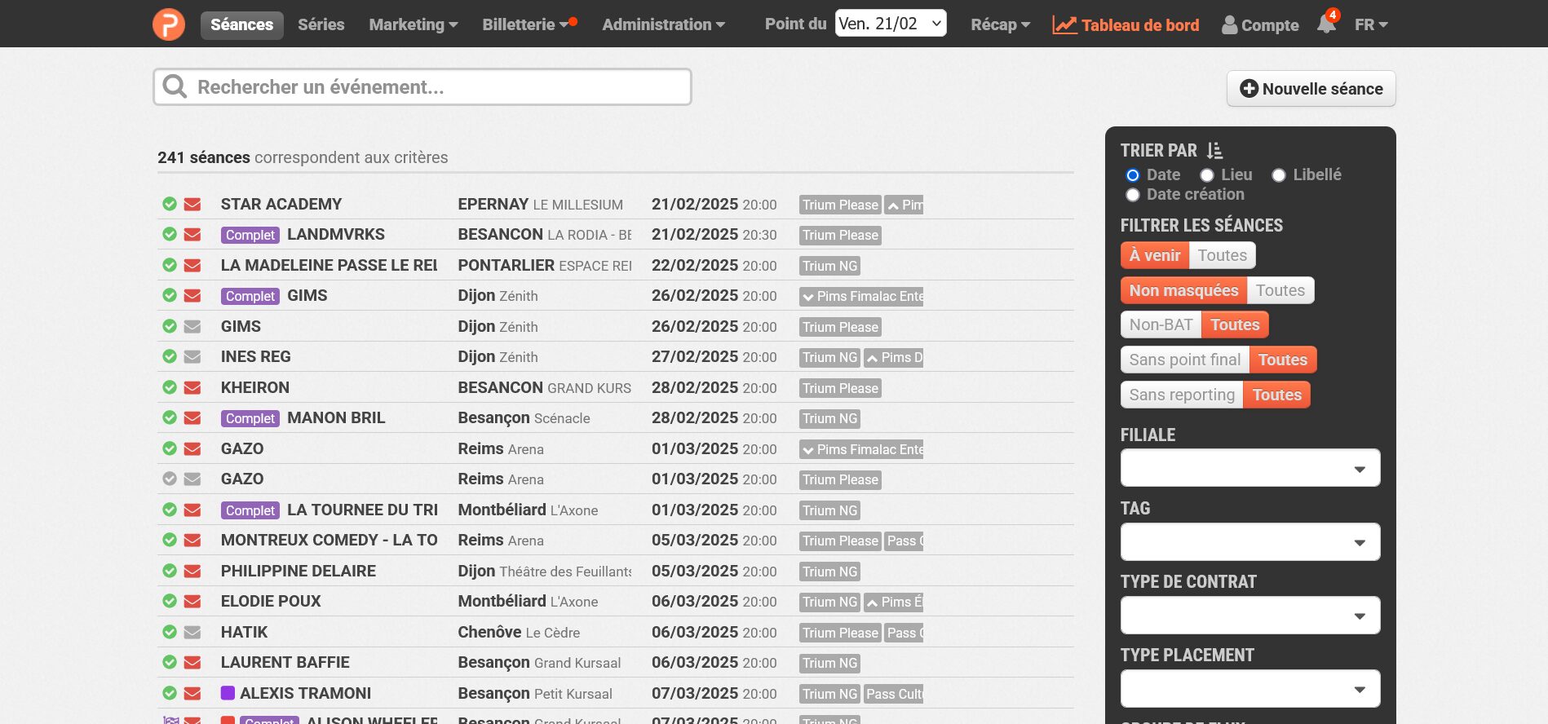The image size is (1548, 724).
Task: Click the Triום Please tag on KHEIRON row
Action: 840,389
